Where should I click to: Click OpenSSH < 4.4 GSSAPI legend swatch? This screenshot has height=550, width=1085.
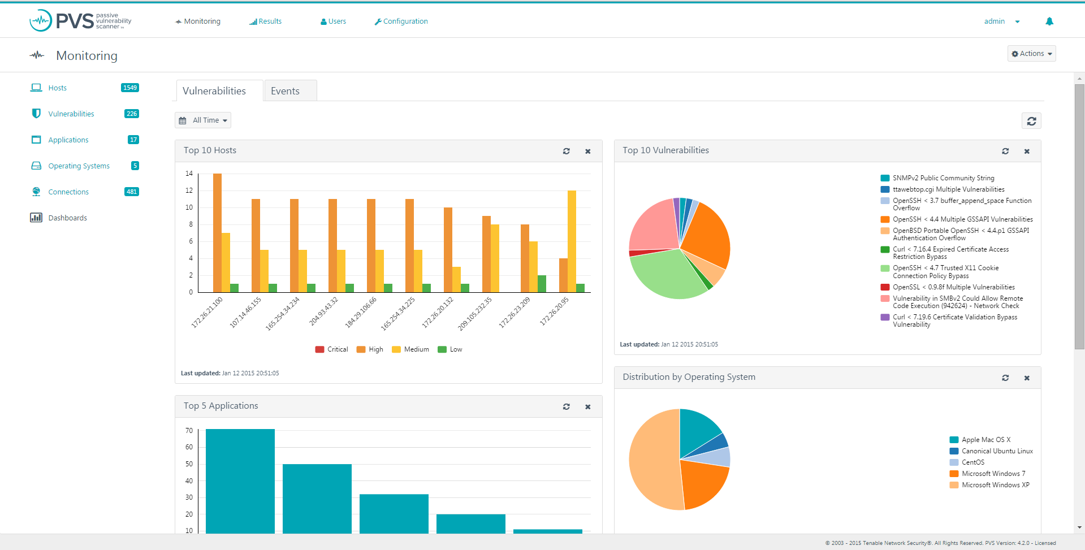[x=885, y=219]
